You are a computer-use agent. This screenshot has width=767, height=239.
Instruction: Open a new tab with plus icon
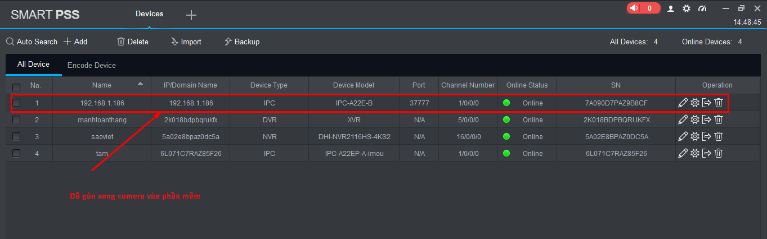pyautogui.click(x=191, y=15)
